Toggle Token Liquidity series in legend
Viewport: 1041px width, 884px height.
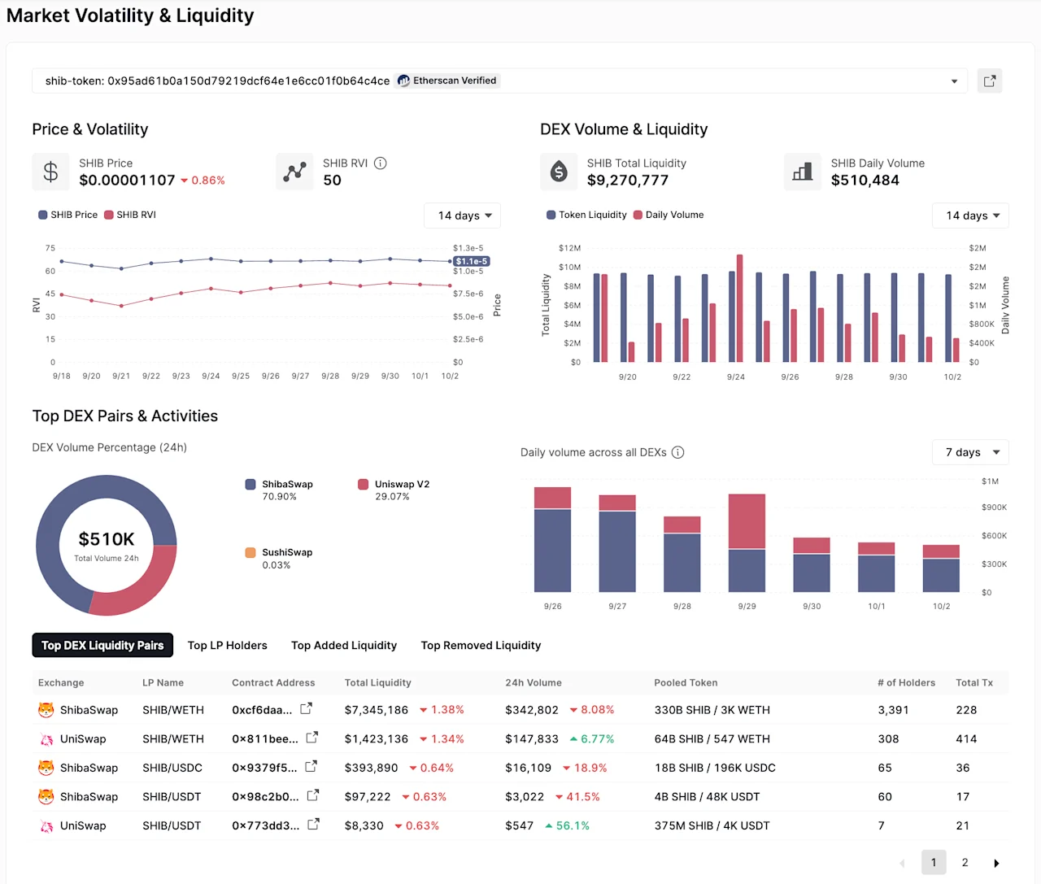click(x=586, y=215)
